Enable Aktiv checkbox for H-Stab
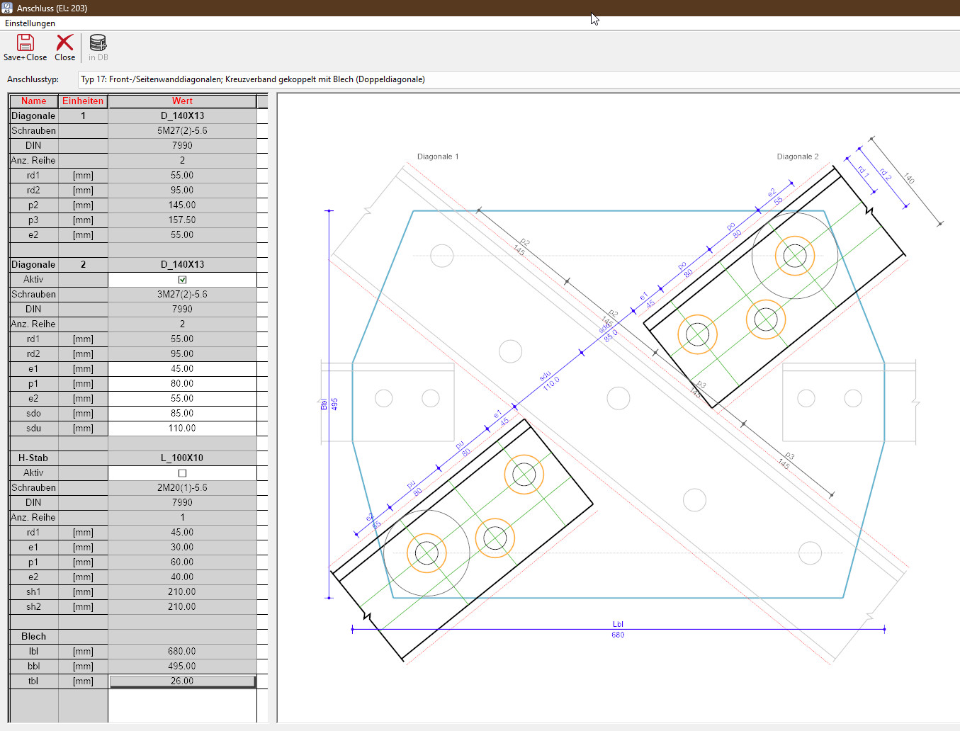 [182, 473]
